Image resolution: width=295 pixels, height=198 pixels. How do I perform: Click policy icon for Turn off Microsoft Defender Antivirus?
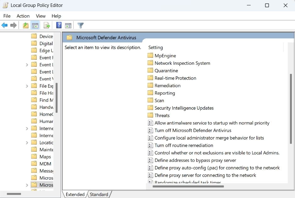pyautogui.click(x=150, y=130)
